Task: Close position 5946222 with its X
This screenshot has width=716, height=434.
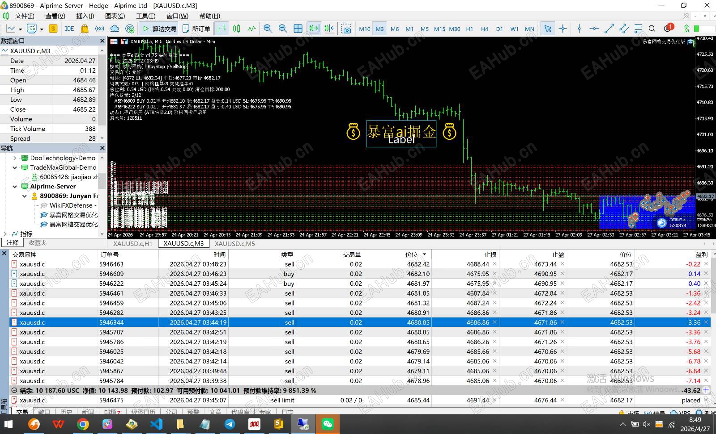Action: pos(706,284)
